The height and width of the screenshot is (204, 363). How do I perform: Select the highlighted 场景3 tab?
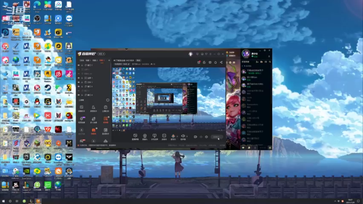[102, 60]
